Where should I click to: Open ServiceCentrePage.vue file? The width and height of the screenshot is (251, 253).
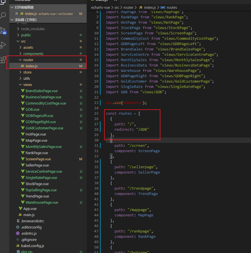coord(48,171)
